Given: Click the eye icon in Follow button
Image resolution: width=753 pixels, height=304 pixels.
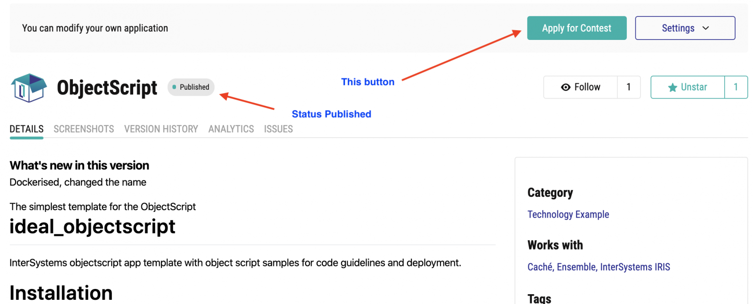Looking at the screenshot, I should pos(566,87).
